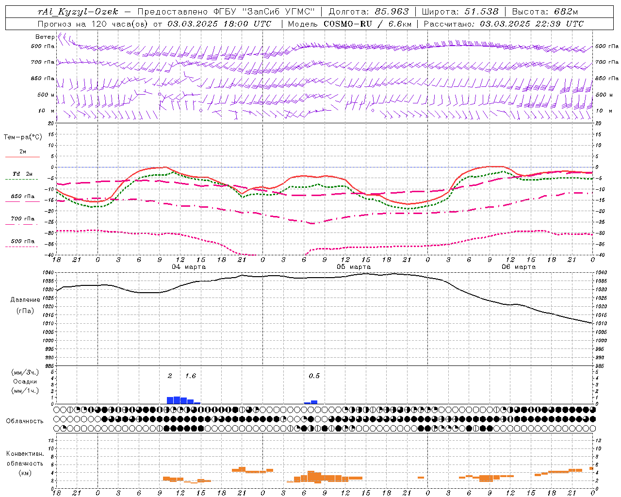Viewport: 621px width, 497px height.
Task: Click the Конвективн. label of convective panel
Action: click(x=25, y=454)
